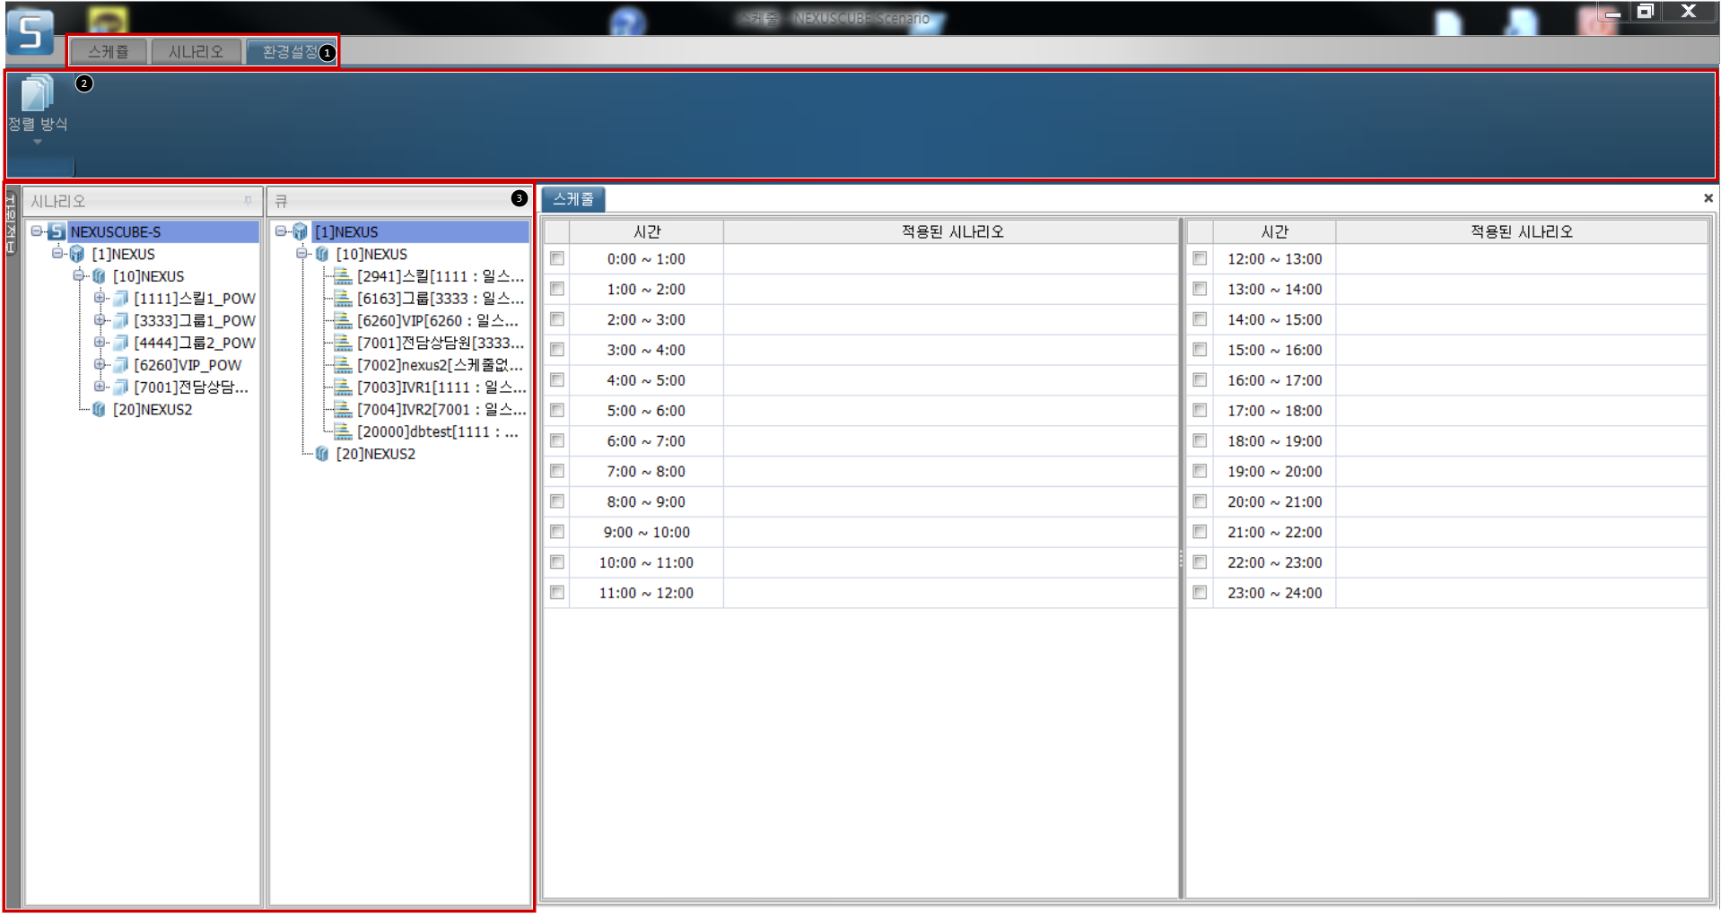The image size is (1721, 914).
Task: Check the 0:00 ~ 1:00 time slot
Action: (557, 258)
